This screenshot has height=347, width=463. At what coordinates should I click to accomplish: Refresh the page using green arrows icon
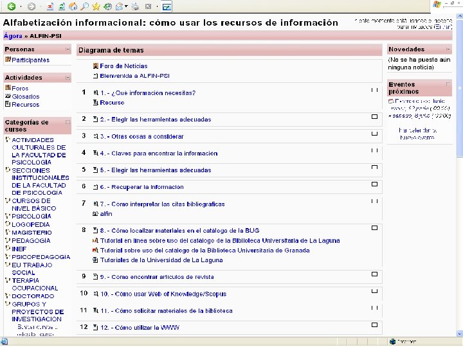coord(62,6)
